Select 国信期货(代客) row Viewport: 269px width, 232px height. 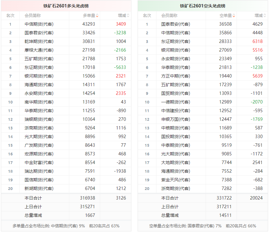66,180
